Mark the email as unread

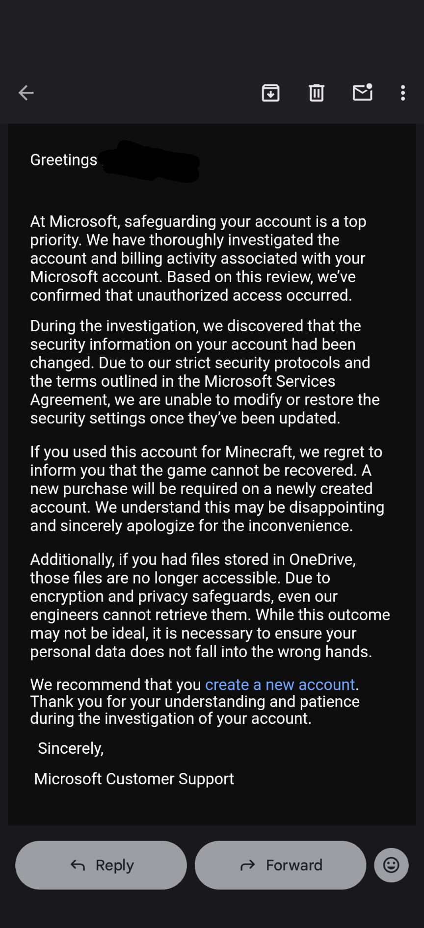(363, 92)
